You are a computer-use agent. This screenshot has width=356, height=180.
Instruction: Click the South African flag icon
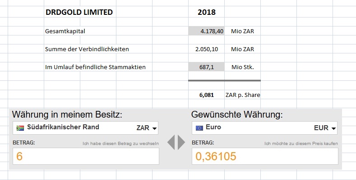pyautogui.click(x=19, y=128)
